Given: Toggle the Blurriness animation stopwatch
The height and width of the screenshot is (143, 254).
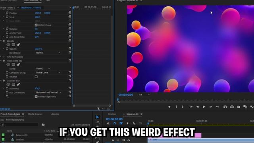Looking at the screenshot, I should click(7, 88).
